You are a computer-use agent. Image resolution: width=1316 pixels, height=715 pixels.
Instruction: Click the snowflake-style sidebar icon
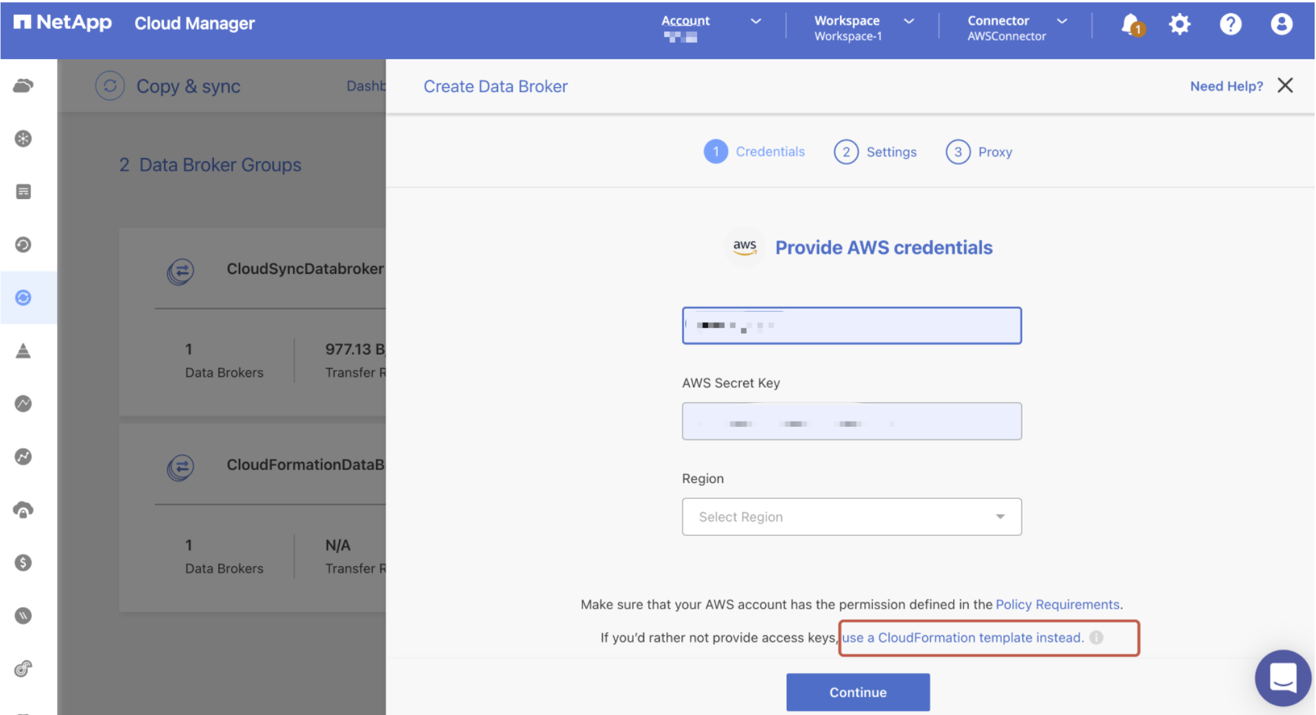click(23, 139)
